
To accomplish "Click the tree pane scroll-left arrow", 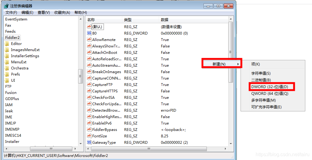I will [6, 149].
